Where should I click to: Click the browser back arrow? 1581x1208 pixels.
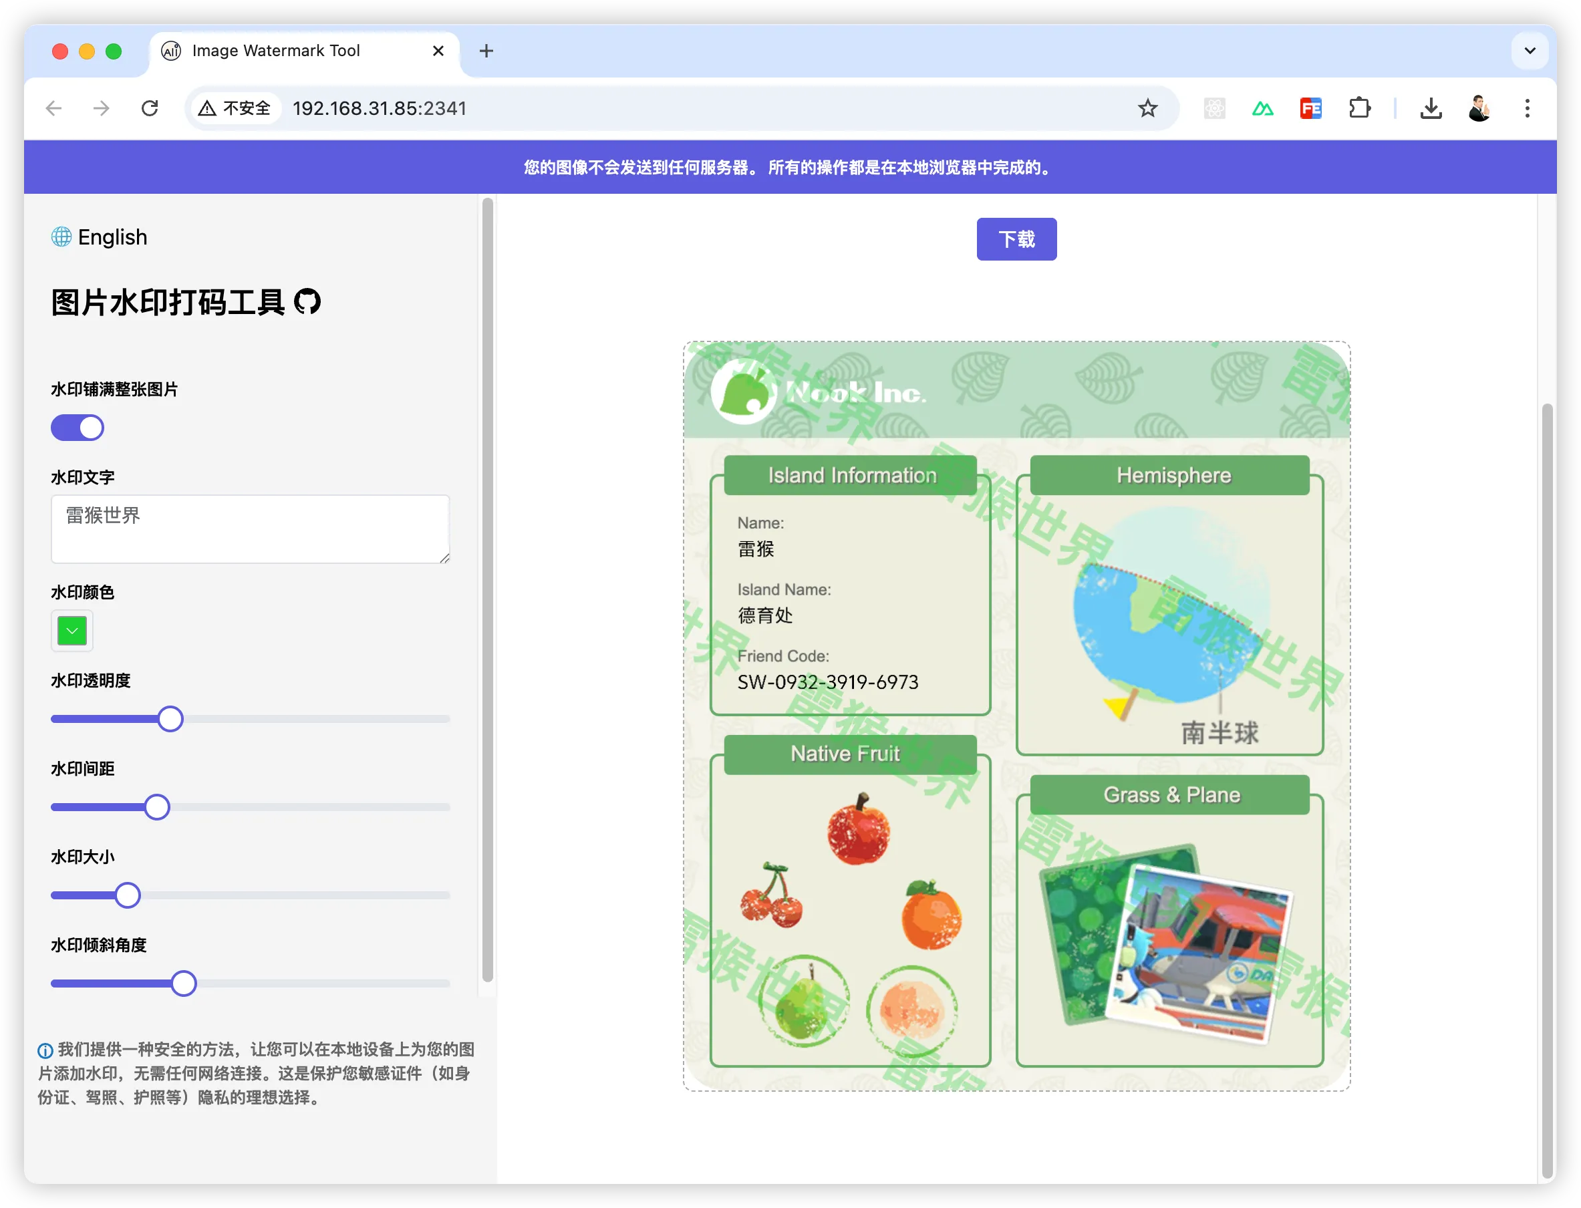click(54, 109)
